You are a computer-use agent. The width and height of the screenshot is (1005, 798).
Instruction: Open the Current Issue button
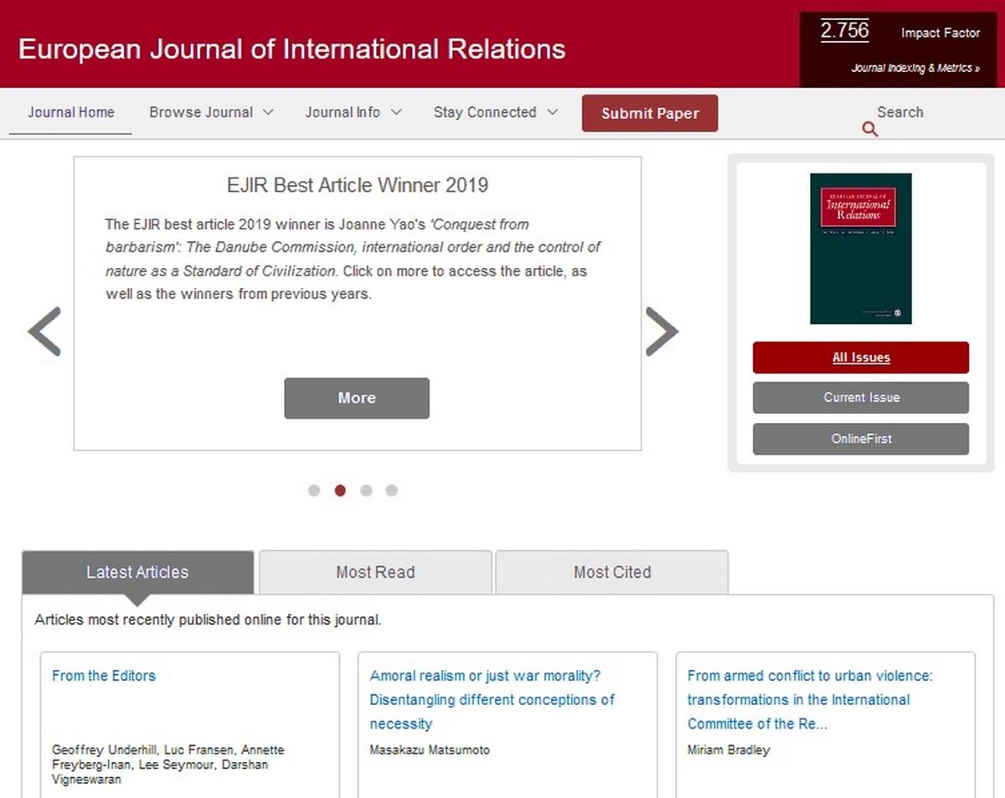tap(861, 398)
